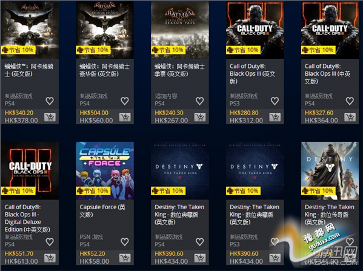
Task: Toggle wishlist heart on Batman Season Pass
Action: (200, 101)
